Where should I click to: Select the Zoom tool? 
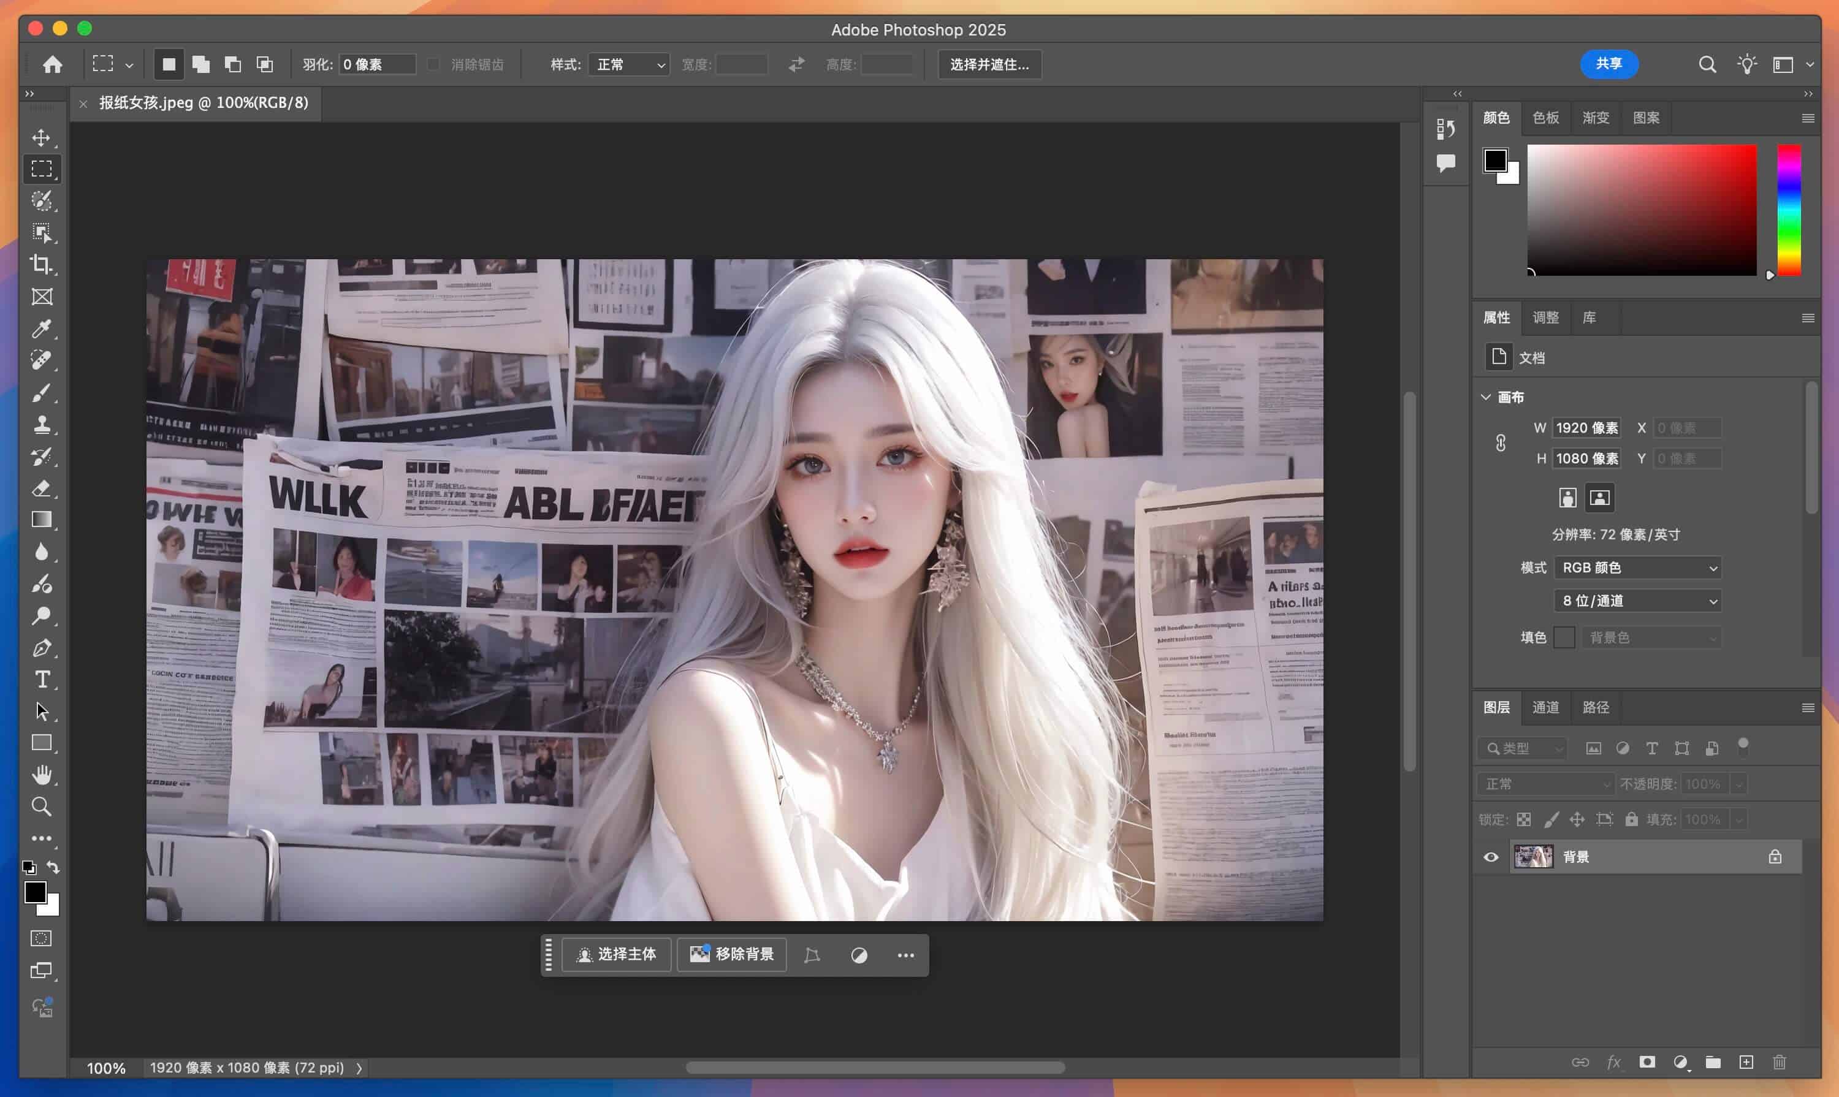[42, 806]
